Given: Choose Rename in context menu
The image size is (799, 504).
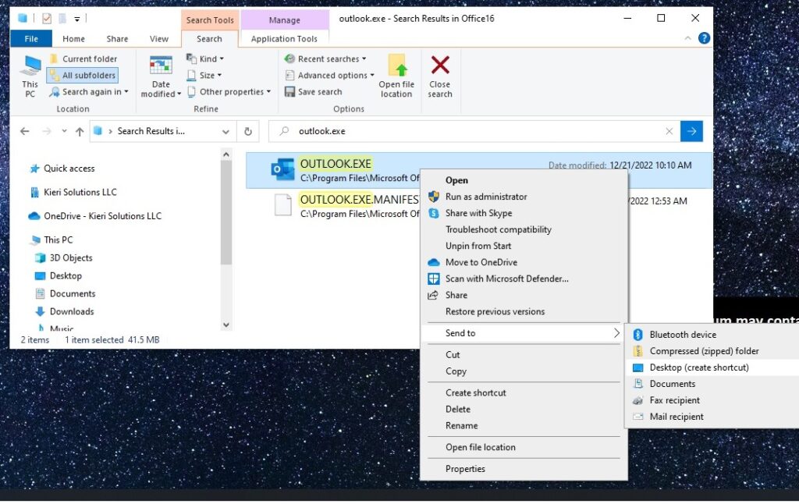Looking at the screenshot, I should click(524, 425).
